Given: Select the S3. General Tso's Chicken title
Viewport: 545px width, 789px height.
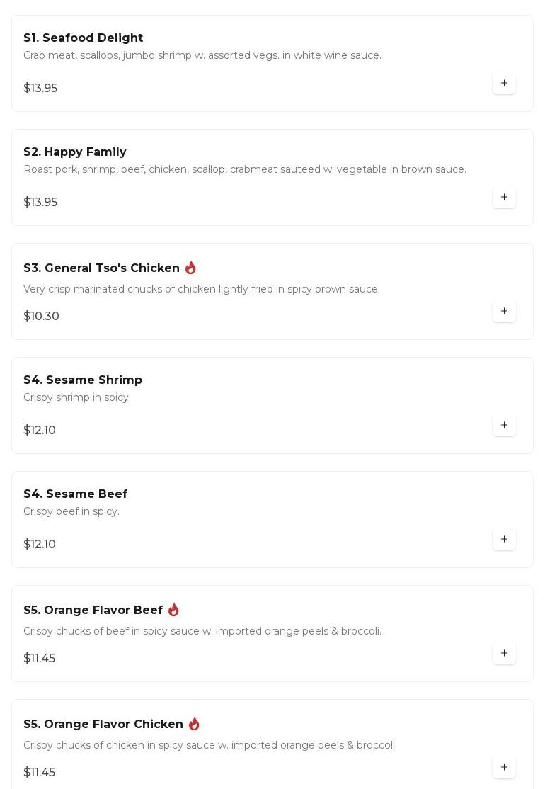Looking at the screenshot, I should tap(101, 268).
